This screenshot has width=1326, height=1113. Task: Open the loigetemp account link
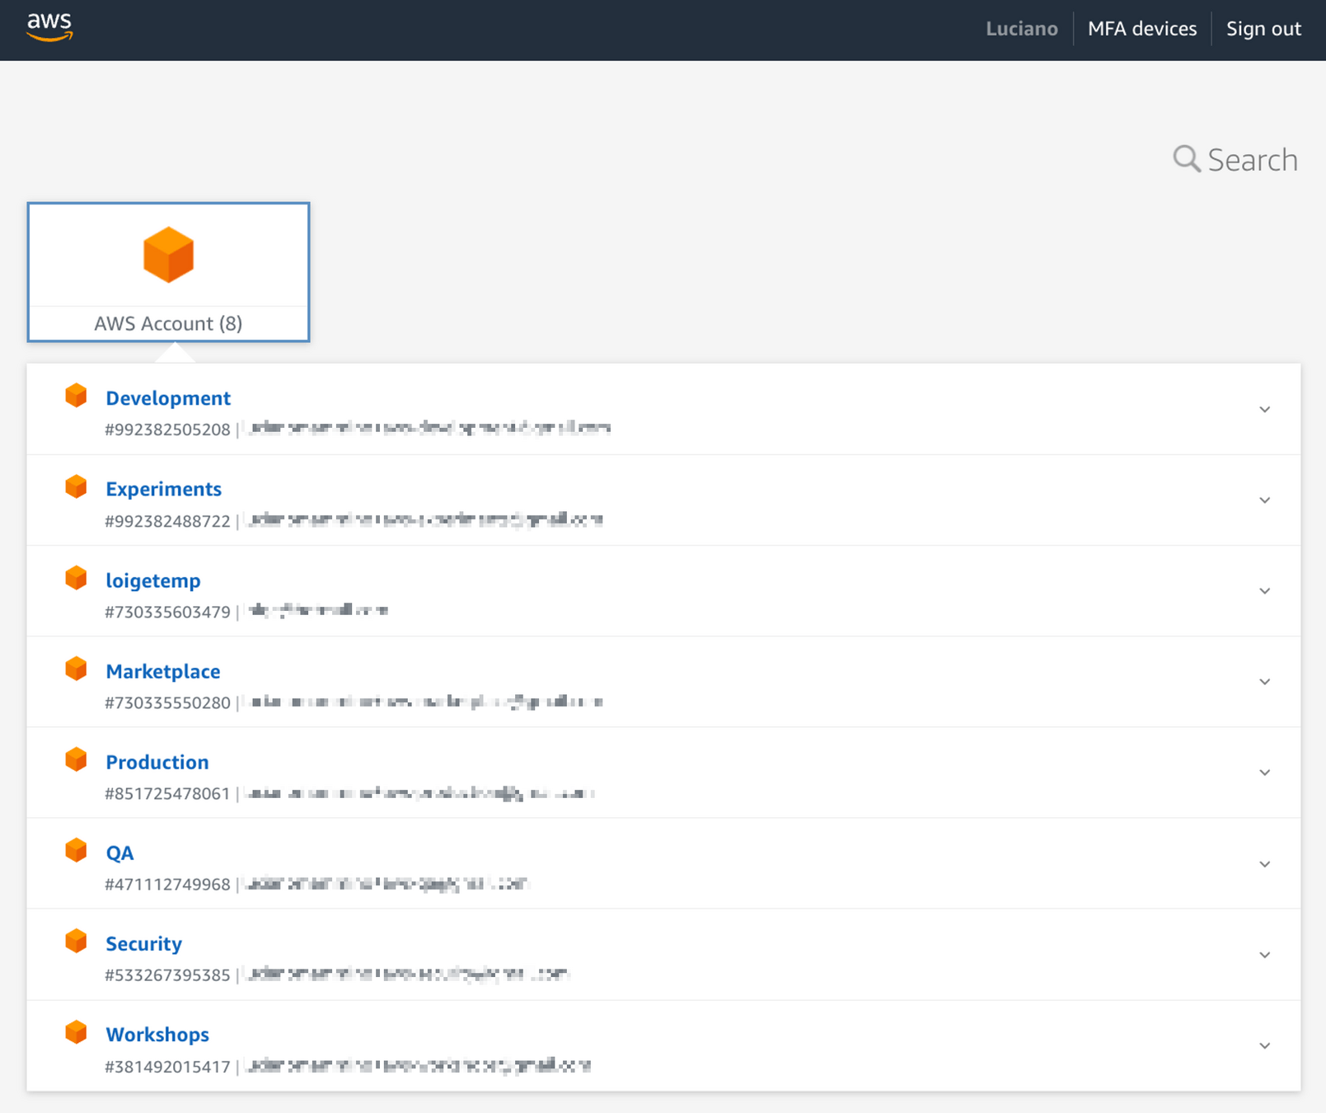[x=153, y=580]
